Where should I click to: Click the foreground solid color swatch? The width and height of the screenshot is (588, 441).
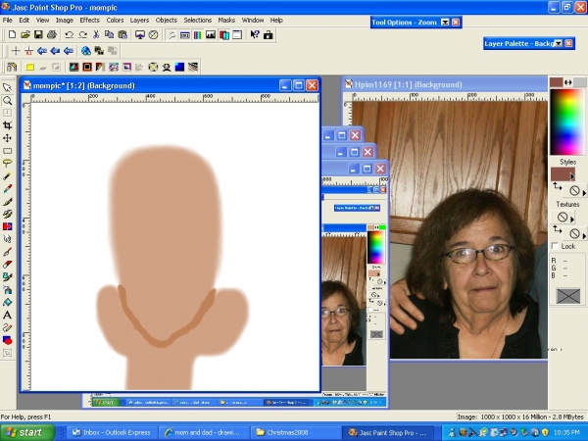coord(556,82)
